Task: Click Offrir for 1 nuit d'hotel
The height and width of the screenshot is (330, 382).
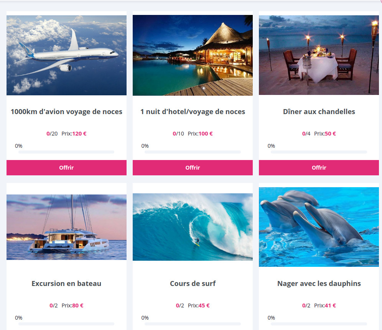Action: [x=193, y=168]
